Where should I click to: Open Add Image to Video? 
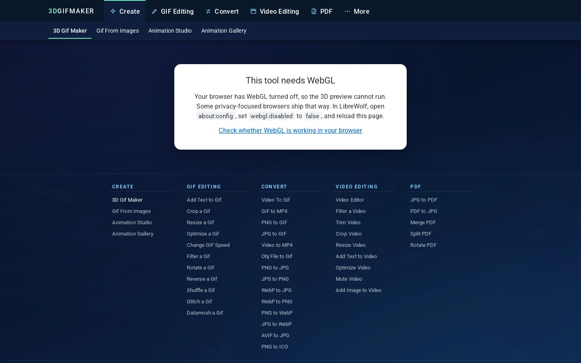tap(359, 290)
